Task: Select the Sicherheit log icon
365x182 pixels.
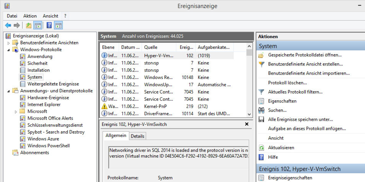Action: point(23,63)
